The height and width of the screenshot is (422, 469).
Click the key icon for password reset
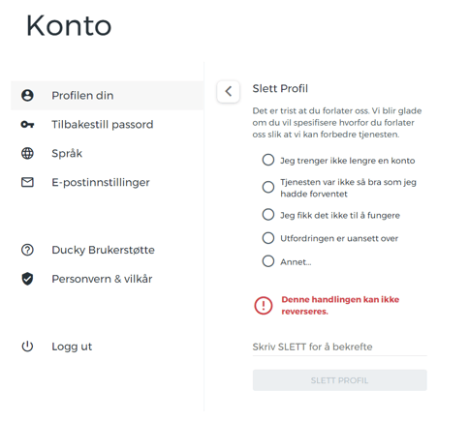[27, 124]
